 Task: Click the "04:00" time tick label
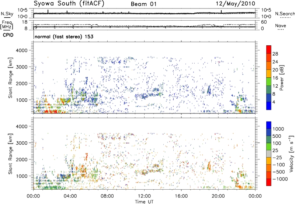point(70,196)
